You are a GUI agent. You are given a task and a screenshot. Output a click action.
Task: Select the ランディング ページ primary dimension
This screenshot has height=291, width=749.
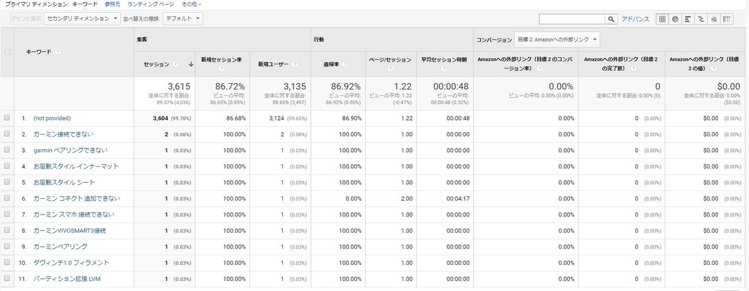point(151,4)
